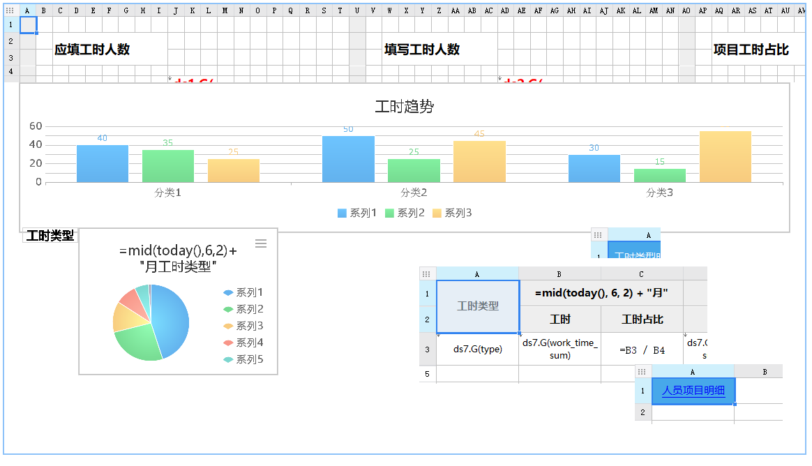Select the =mid(today(), 6, 2) + "月" cell

601,293
